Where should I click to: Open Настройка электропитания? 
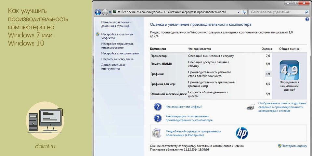[120, 53]
